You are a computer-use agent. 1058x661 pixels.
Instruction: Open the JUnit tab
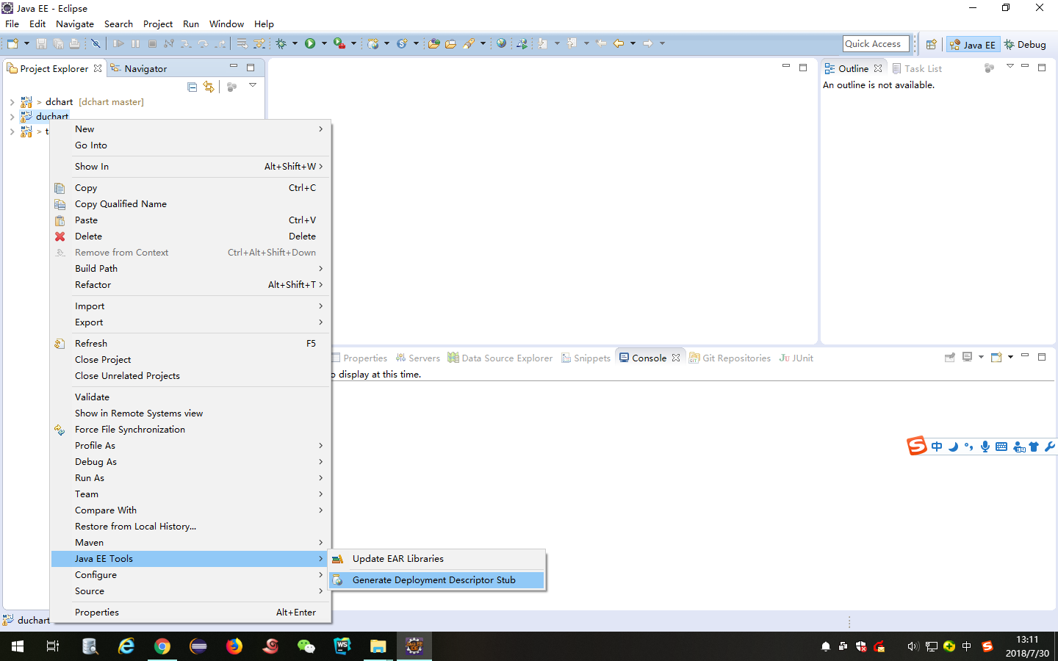pyautogui.click(x=796, y=358)
